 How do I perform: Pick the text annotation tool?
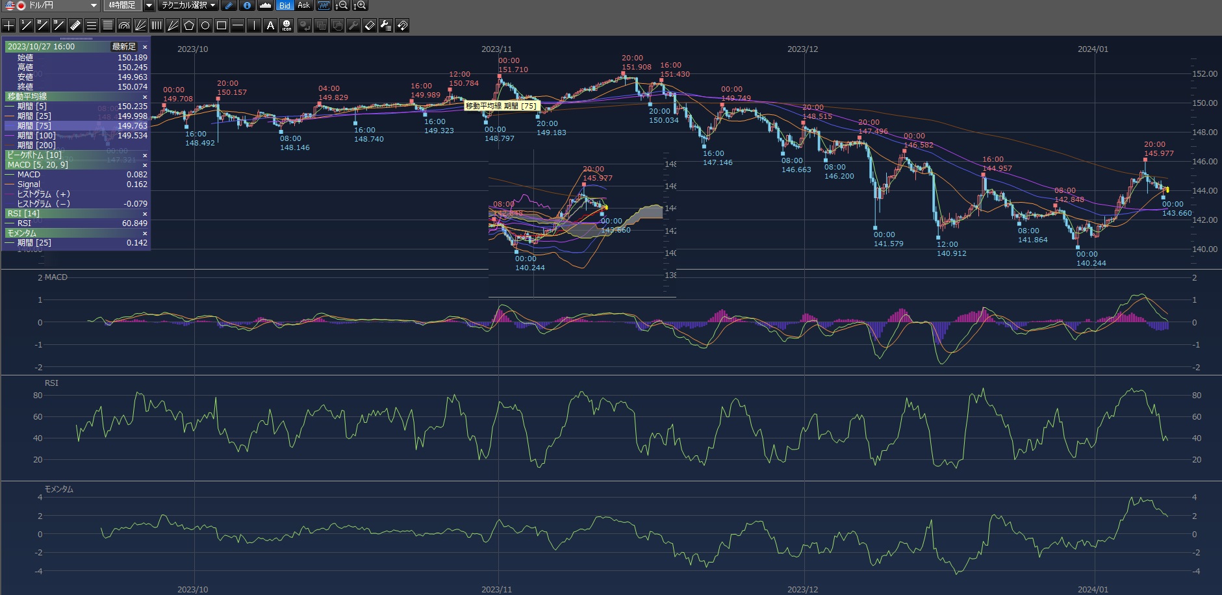[x=270, y=25]
